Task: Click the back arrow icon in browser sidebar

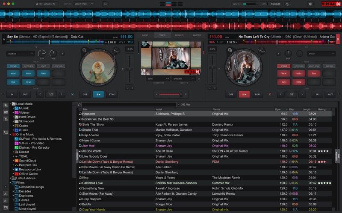Action: point(6,132)
